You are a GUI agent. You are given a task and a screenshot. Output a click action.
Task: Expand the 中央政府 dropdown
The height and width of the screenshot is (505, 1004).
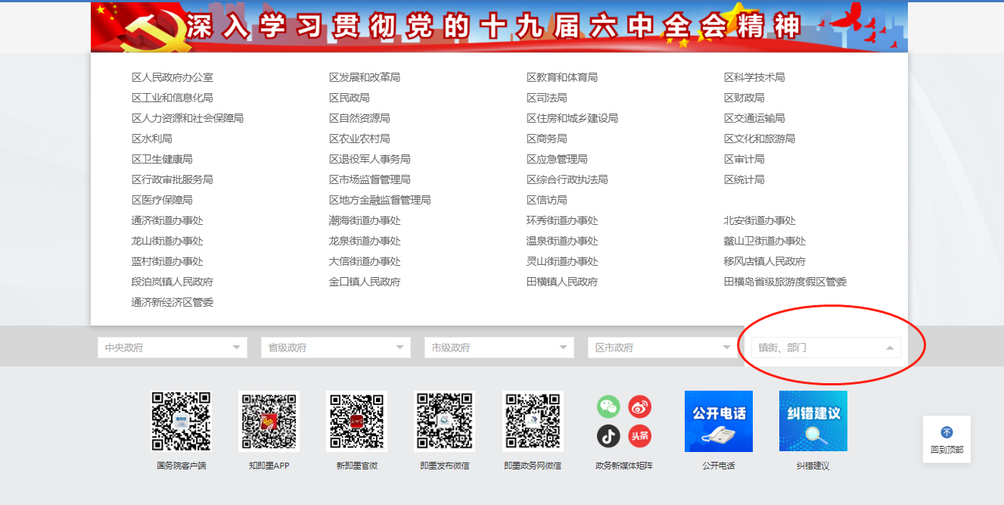pos(172,348)
